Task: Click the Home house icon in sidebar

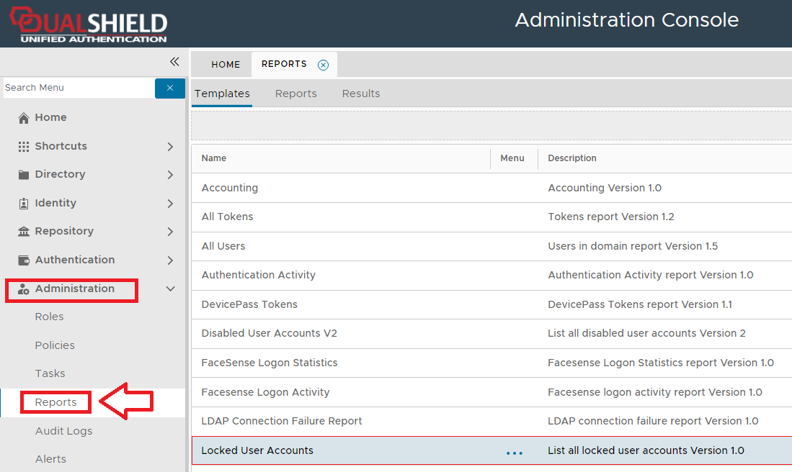Action: coord(24,118)
